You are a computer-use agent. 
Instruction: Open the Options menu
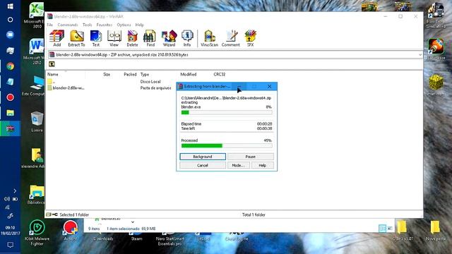(124, 25)
